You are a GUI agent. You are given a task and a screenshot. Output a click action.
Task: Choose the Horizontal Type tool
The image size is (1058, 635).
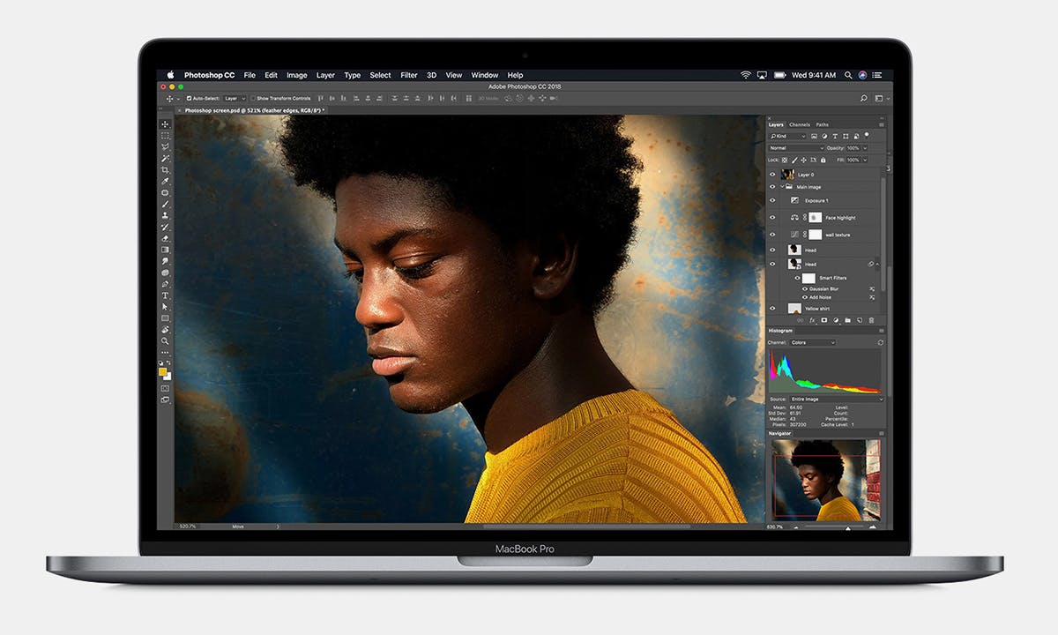click(165, 295)
